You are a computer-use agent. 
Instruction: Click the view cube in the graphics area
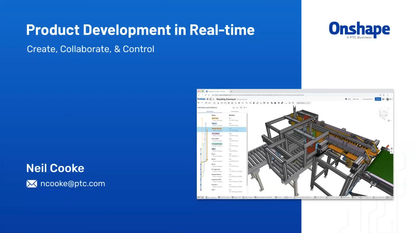click(x=384, y=113)
